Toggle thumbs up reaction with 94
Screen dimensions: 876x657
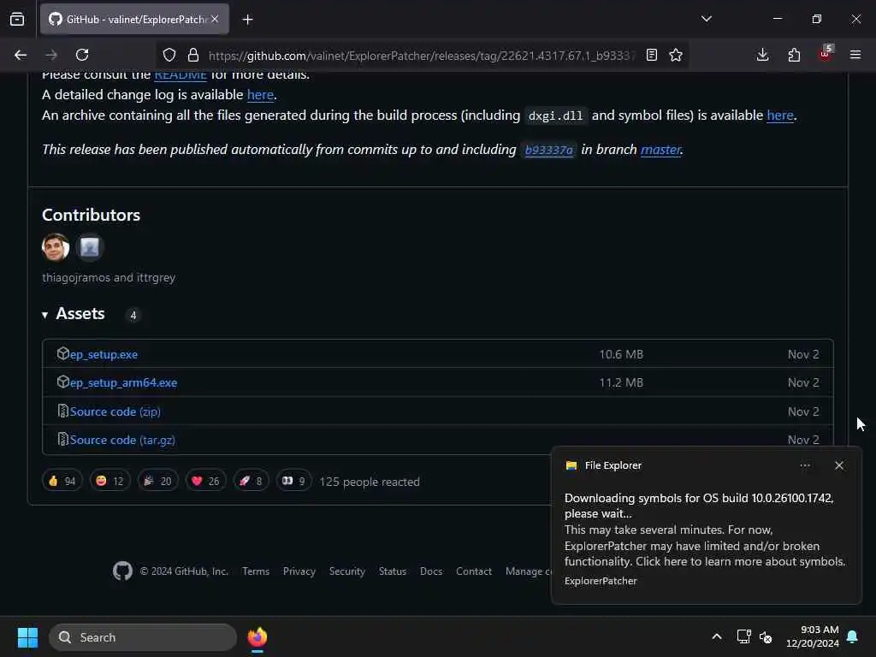click(x=62, y=481)
